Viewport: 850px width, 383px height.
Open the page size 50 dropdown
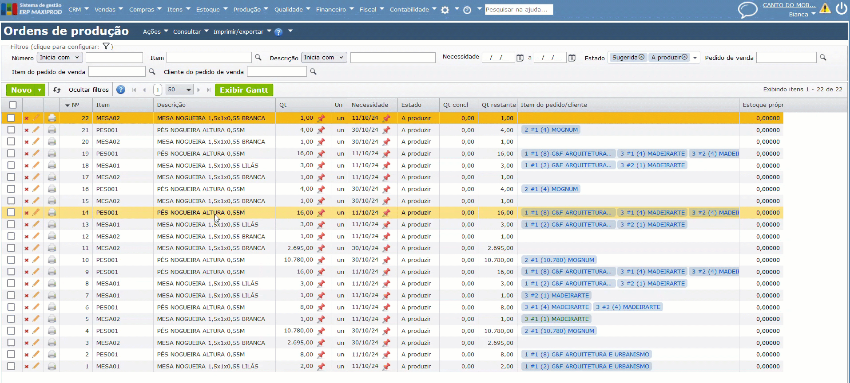click(x=179, y=90)
